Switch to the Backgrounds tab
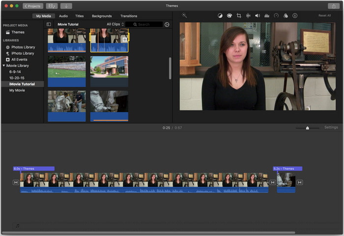Screen dimensions: 344x236 [102, 16]
